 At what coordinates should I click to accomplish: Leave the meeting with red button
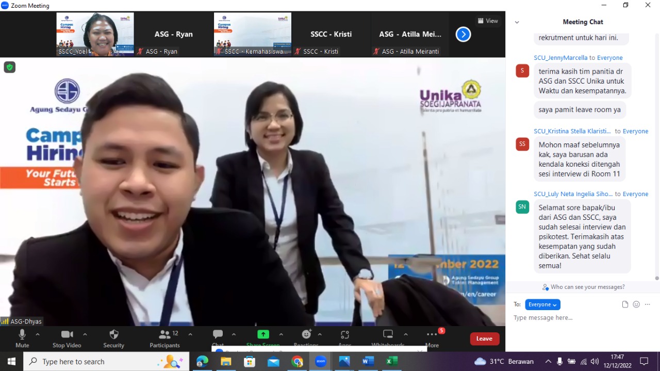coord(484,338)
